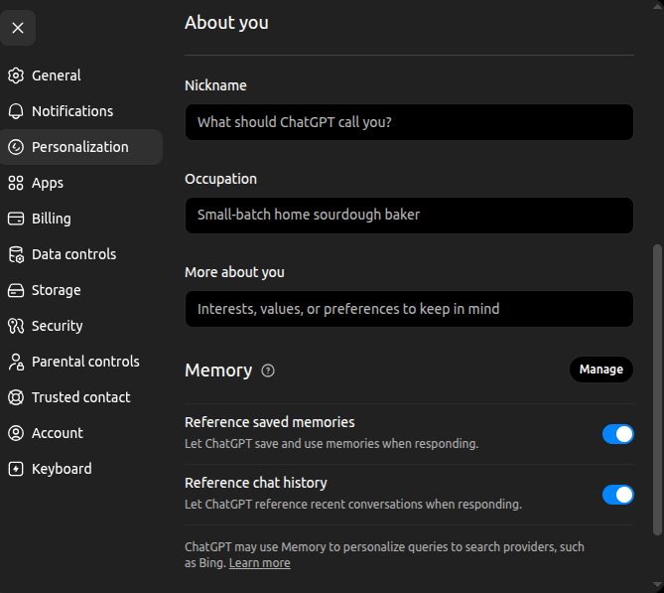Image resolution: width=664 pixels, height=593 pixels.
Task: Click the Nickname field label
Action: pos(215,85)
